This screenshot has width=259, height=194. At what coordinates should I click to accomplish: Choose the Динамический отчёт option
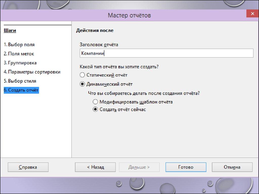[82, 84]
